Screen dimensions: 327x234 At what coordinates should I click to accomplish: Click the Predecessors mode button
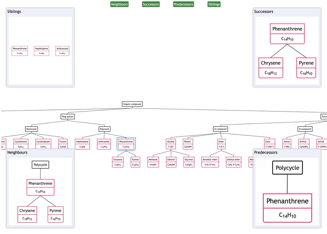(x=183, y=4)
